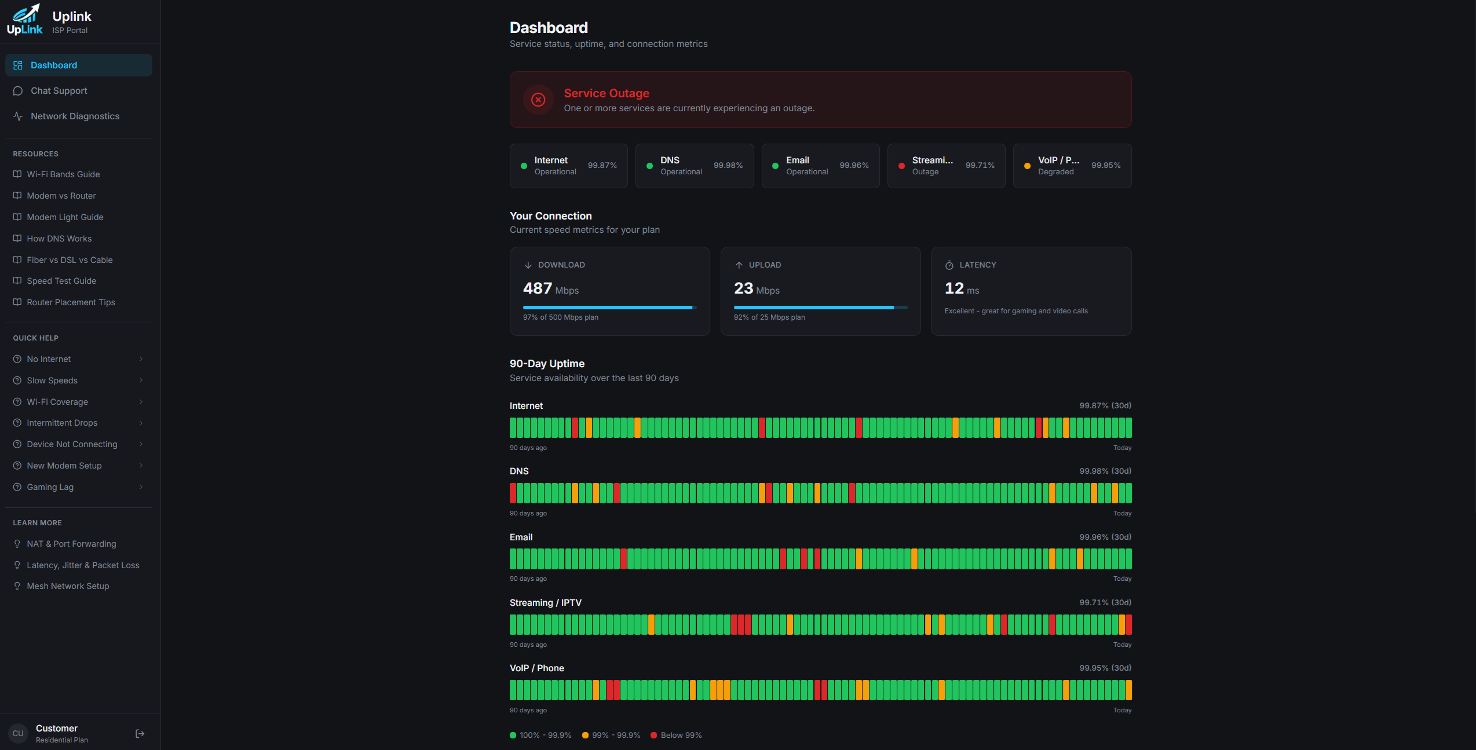
Task: Click the UpLink logo icon
Action: click(24, 20)
